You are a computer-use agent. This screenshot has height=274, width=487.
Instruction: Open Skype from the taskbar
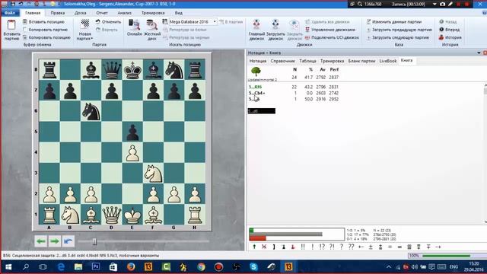[253, 267]
